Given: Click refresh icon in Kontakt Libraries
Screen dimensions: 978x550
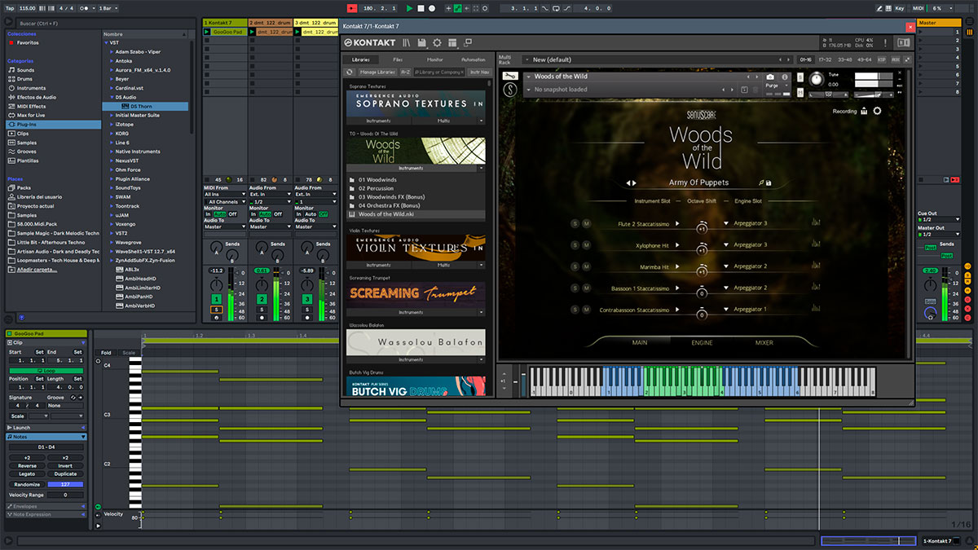Looking at the screenshot, I should pyautogui.click(x=350, y=72).
